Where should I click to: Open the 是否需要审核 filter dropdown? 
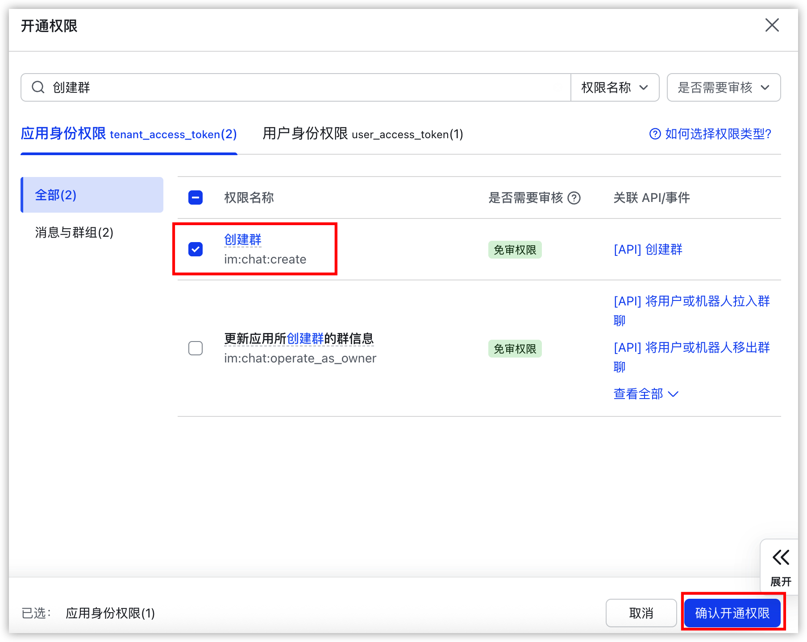(724, 87)
